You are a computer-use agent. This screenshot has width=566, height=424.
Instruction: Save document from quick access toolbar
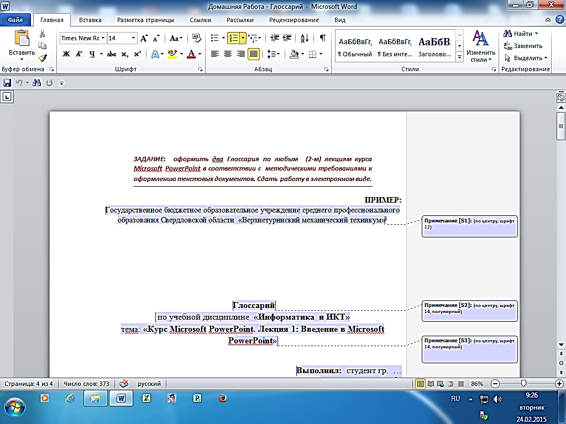[7, 83]
